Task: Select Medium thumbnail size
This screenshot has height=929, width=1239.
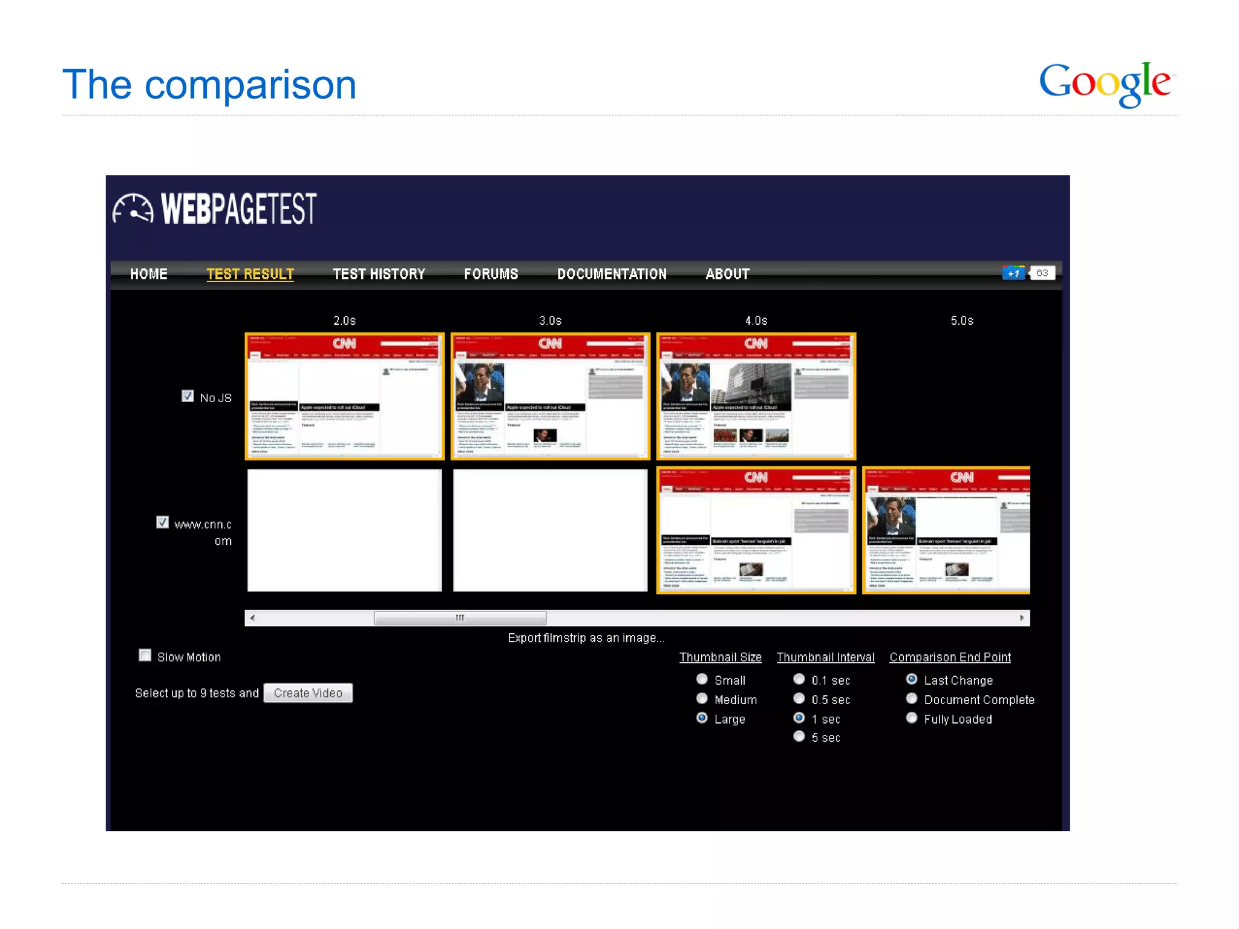Action: click(702, 698)
